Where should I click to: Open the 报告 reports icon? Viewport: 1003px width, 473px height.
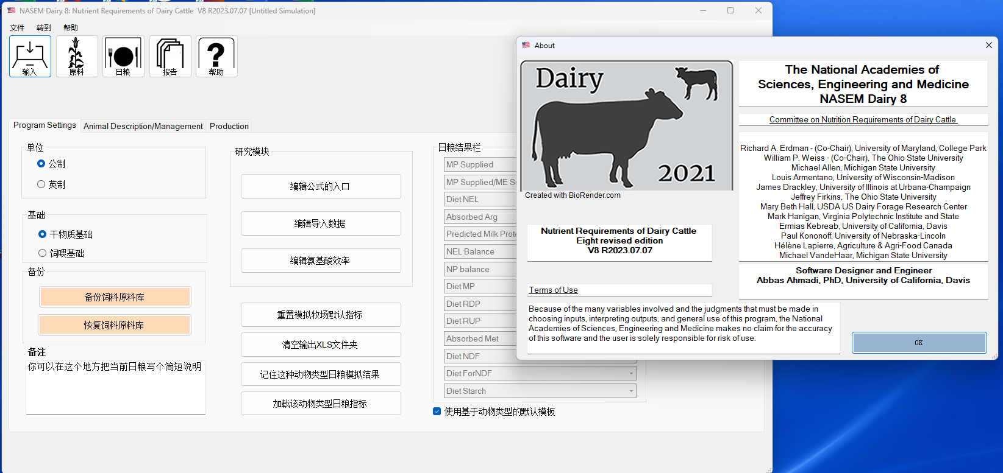170,56
